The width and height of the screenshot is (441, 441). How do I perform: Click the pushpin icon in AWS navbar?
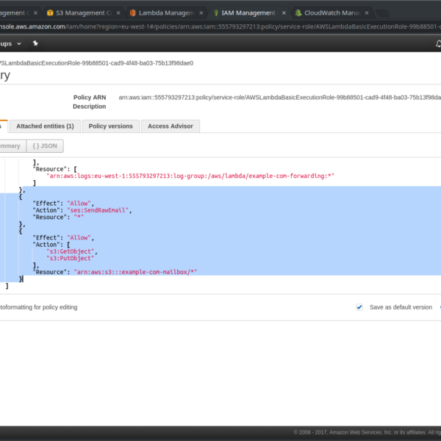pyautogui.click(x=35, y=44)
